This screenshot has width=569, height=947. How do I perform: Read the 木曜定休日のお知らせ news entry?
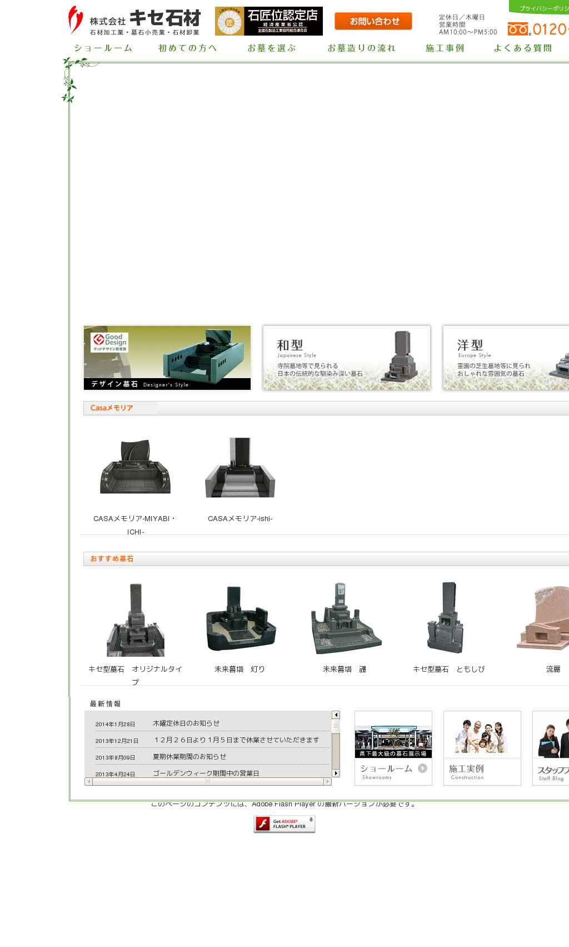[x=186, y=723]
